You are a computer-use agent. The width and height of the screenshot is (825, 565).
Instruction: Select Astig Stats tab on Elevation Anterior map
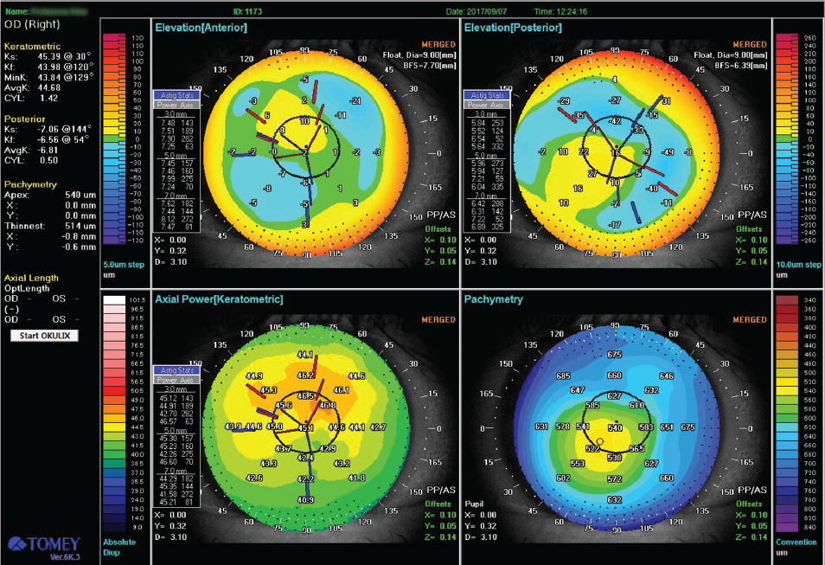click(x=176, y=95)
